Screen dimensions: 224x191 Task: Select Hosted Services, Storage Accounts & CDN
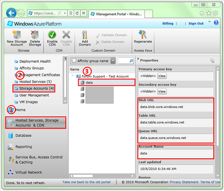(35, 123)
